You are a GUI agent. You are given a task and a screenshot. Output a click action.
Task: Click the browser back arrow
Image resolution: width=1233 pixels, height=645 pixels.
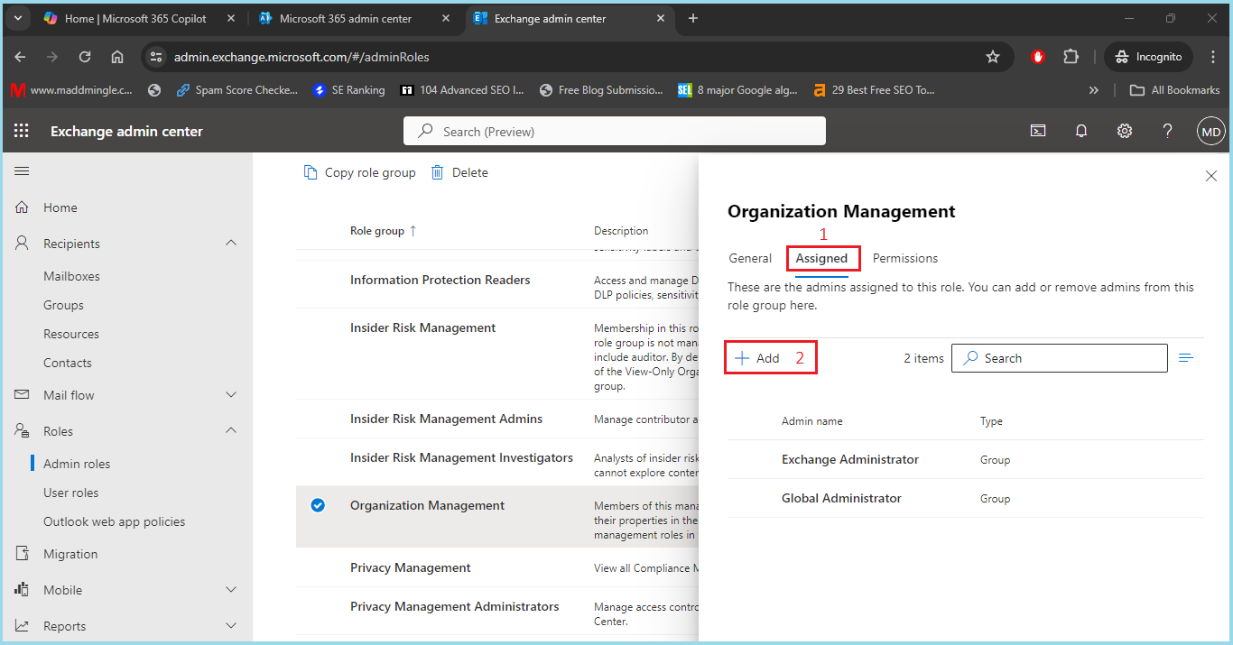tap(21, 57)
